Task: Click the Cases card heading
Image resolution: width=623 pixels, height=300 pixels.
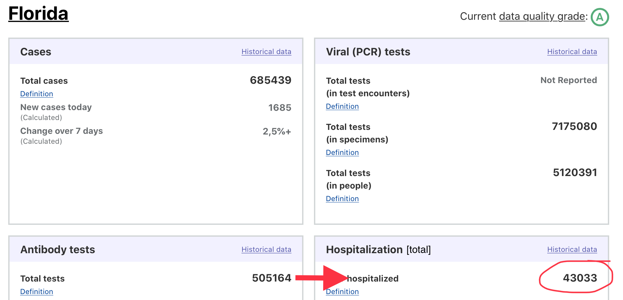Action: point(36,52)
